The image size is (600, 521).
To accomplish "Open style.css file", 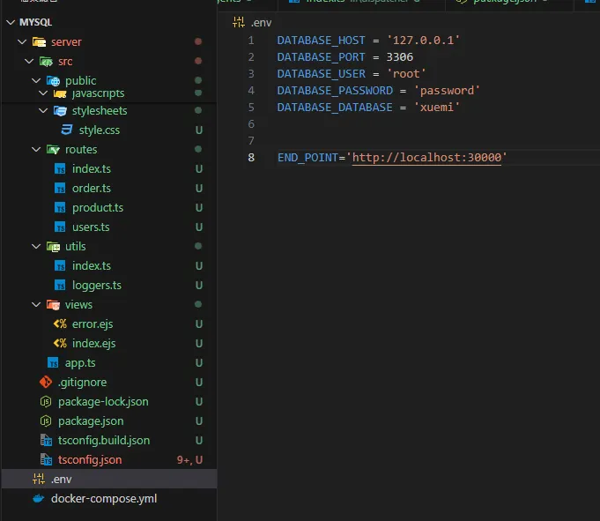I will 100,130.
